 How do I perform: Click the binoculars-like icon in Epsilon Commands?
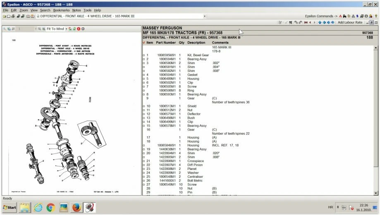(354, 16)
